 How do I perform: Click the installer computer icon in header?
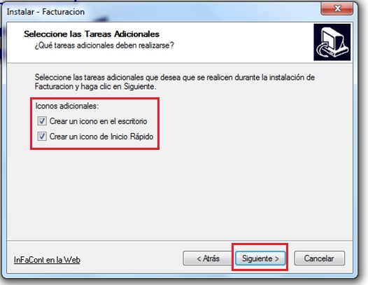(x=332, y=42)
